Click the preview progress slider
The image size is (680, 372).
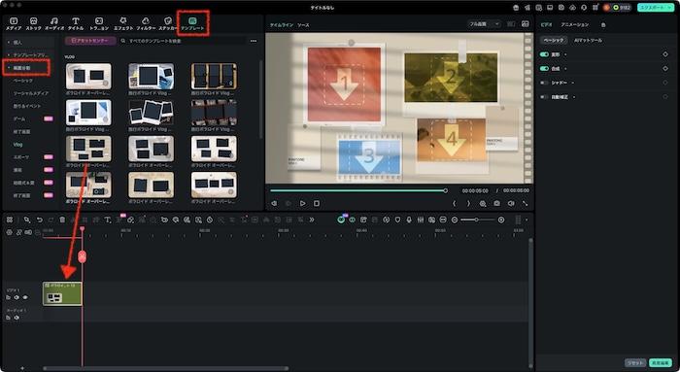tap(358, 190)
